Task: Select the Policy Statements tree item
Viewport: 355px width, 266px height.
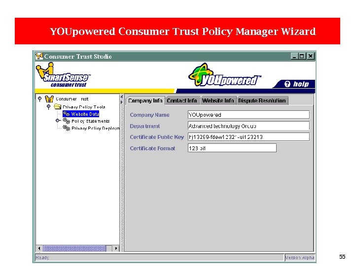Action: tap(90, 121)
